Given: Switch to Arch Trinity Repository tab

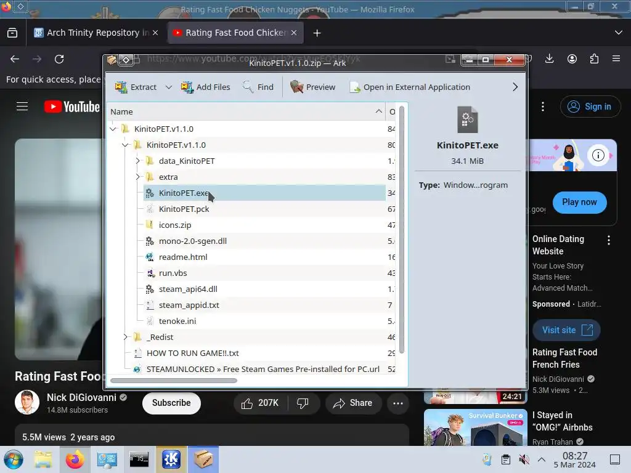Looking at the screenshot, I should coord(92,33).
